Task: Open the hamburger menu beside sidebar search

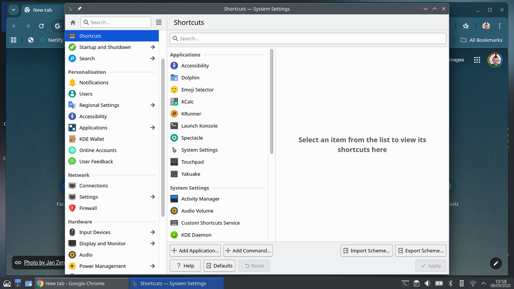Action: click(159, 22)
